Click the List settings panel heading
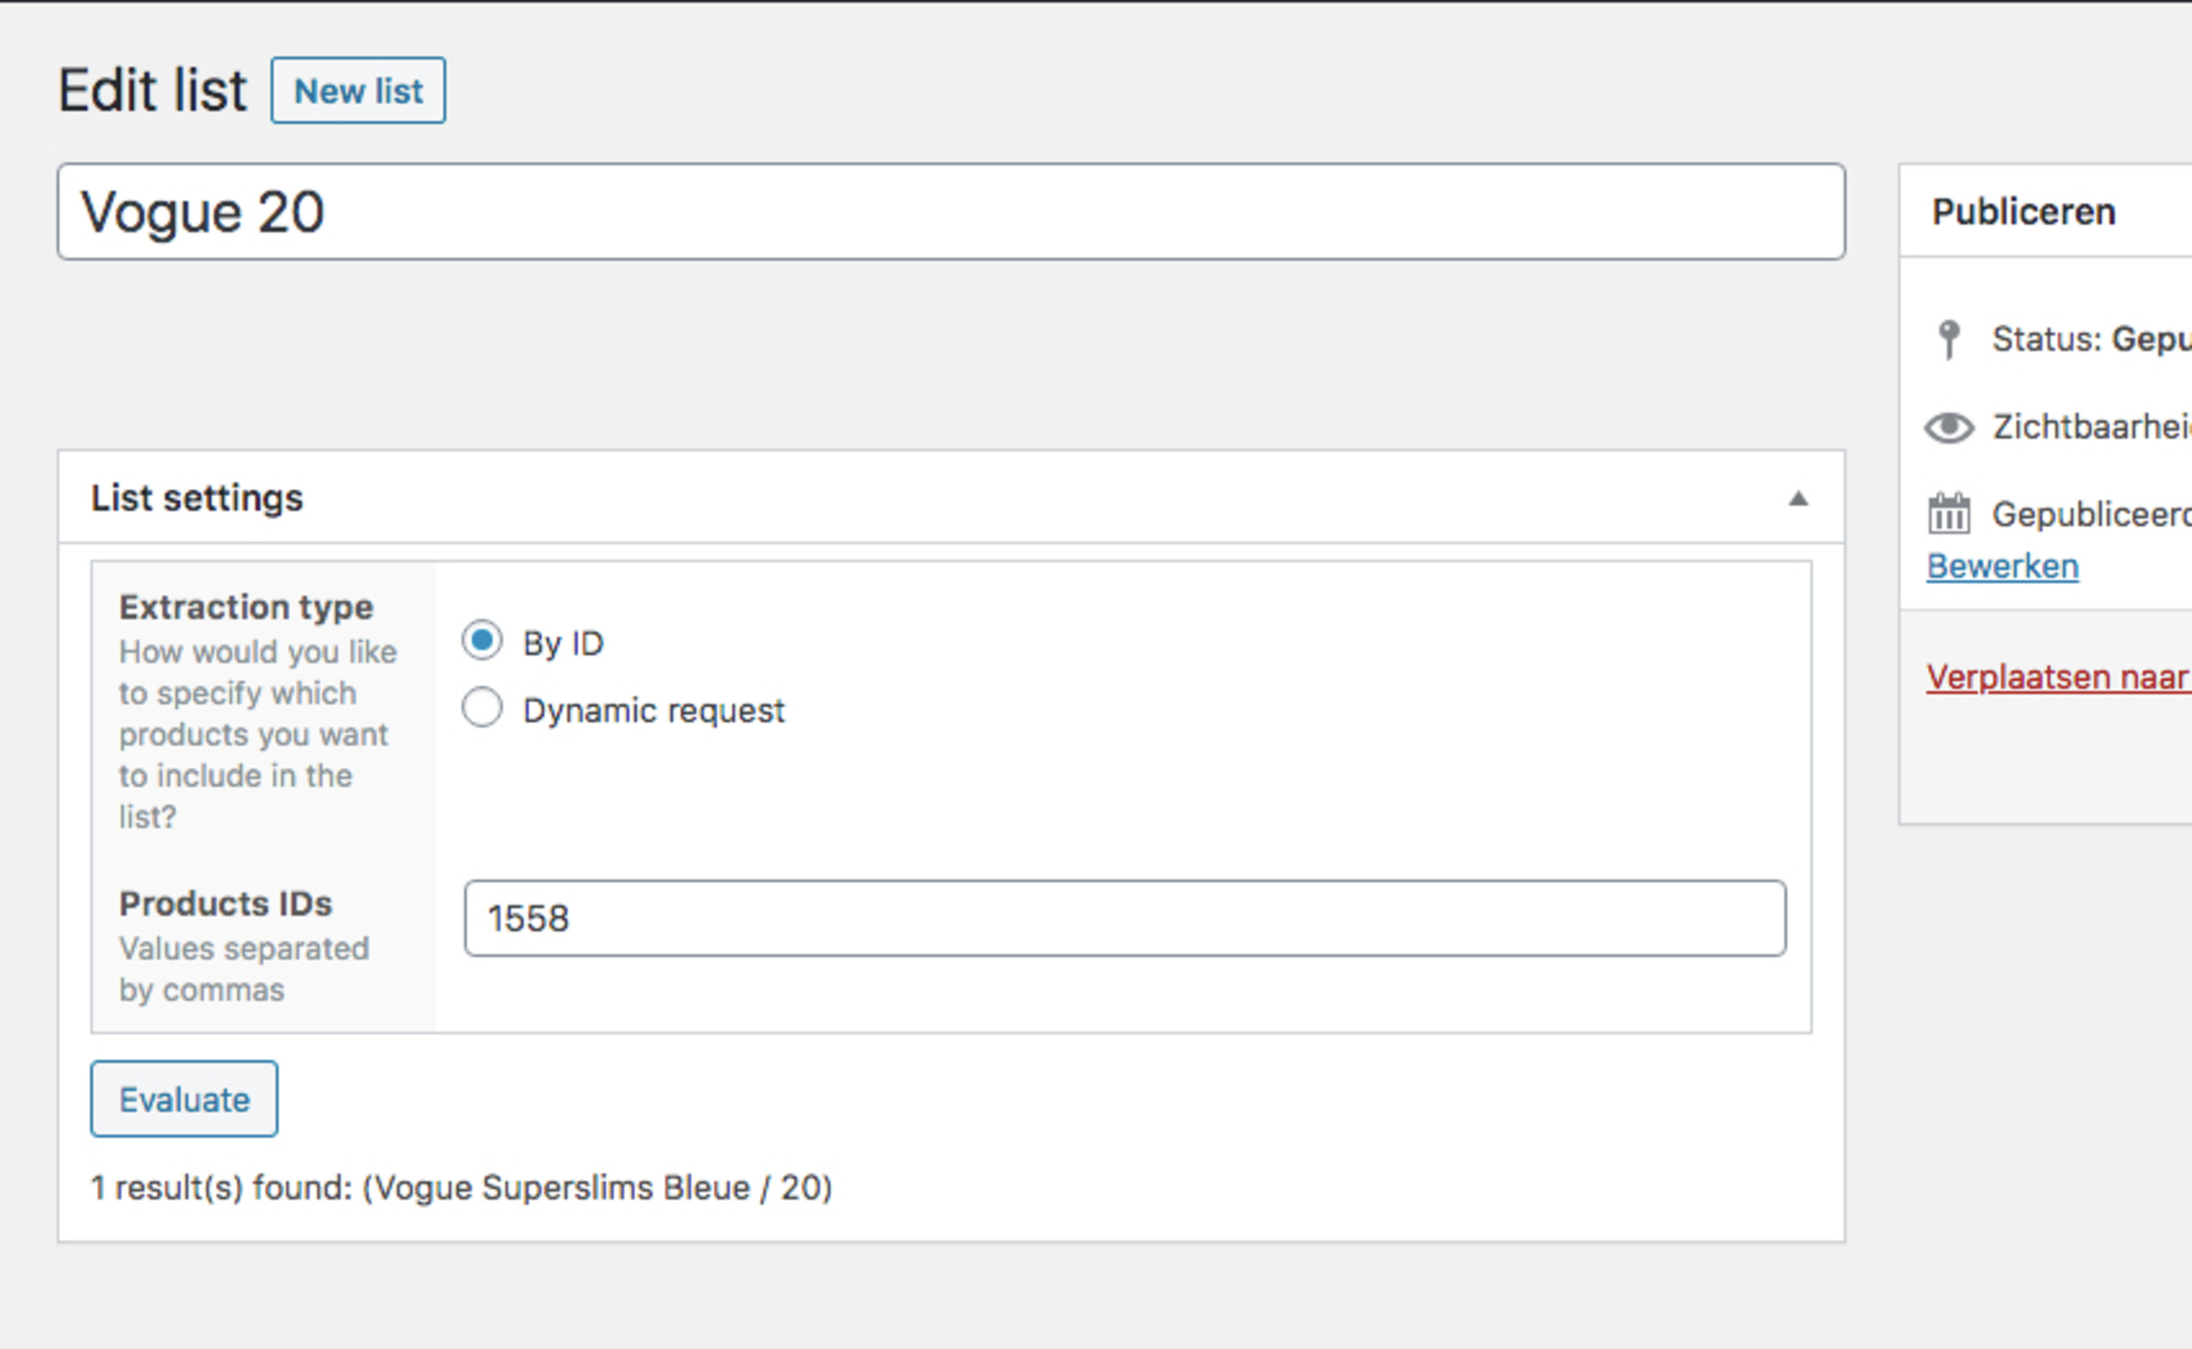This screenshot has height=1349, width=2192. [x=197, y=498]
